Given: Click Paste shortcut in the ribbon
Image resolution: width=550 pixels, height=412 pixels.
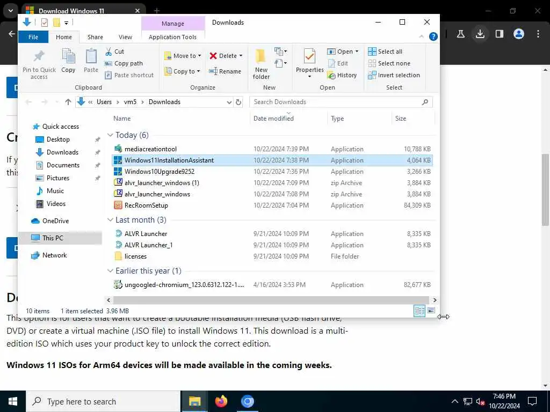Looking at the screenshot, I should pos(129,75).
